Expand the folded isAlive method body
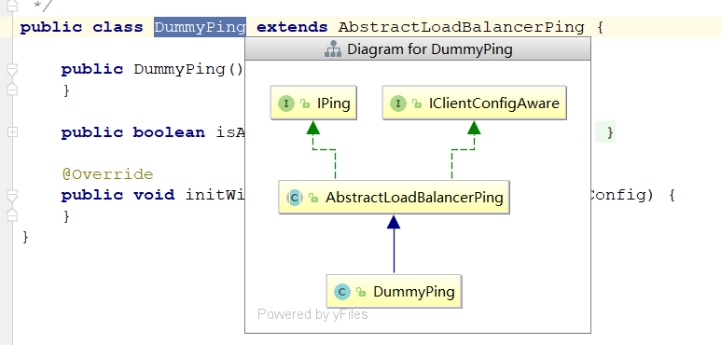The width and height of the screenshot is (721, 345). (12, 132)
